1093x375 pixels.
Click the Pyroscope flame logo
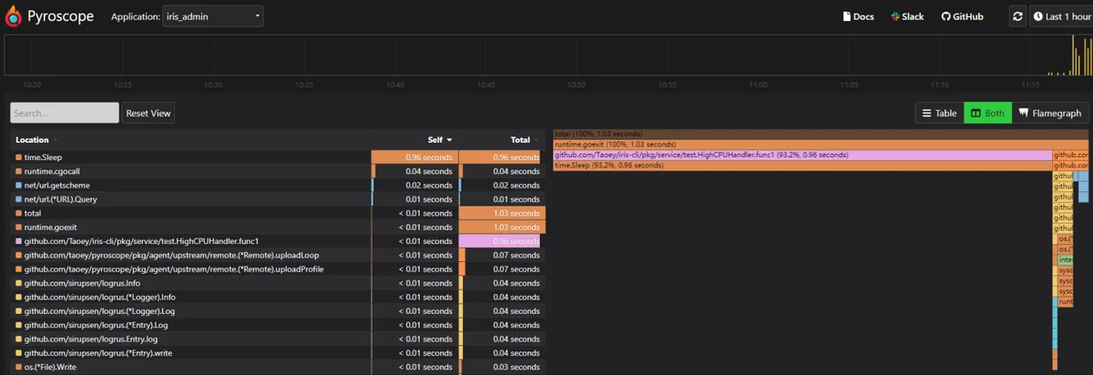pyautogui.click(x=14, y=15)
